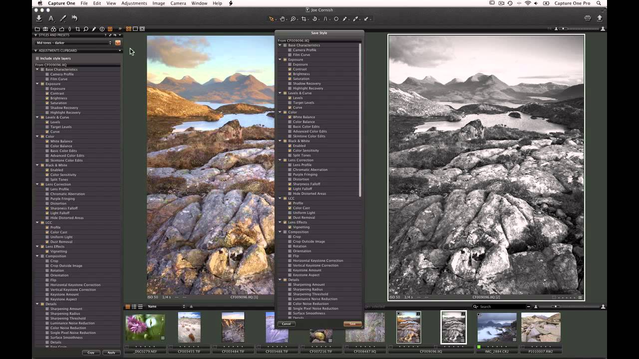Collapse Color group in Adjustments Clipboard panel

coord(37,136)
